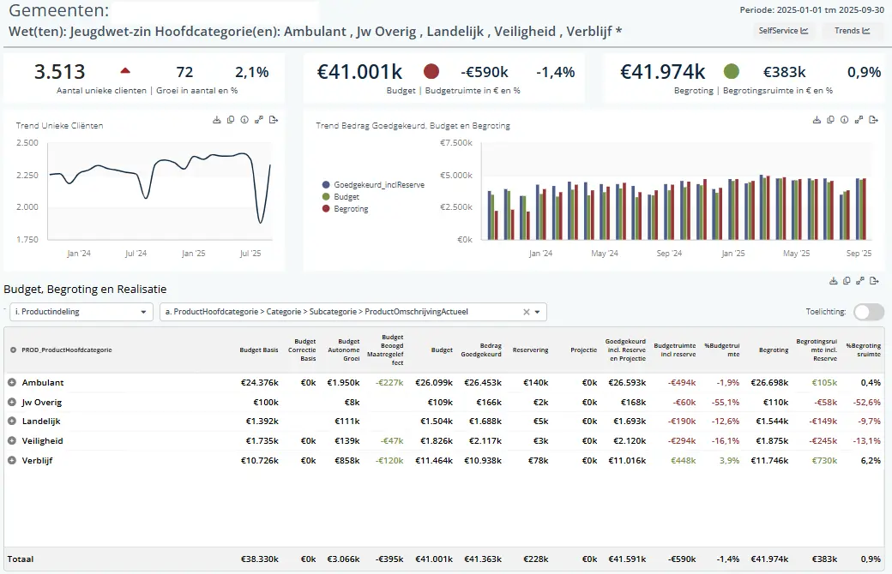
Task: Download the Budget, Begroting en Realisatie table
Action: [x=833, y=281]
